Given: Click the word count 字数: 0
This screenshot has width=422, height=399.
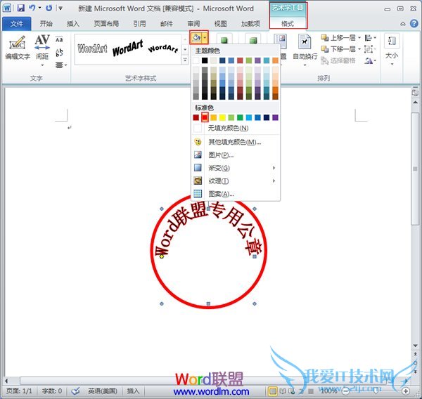Looking at the screenshot, I should [x=51, y=391].
